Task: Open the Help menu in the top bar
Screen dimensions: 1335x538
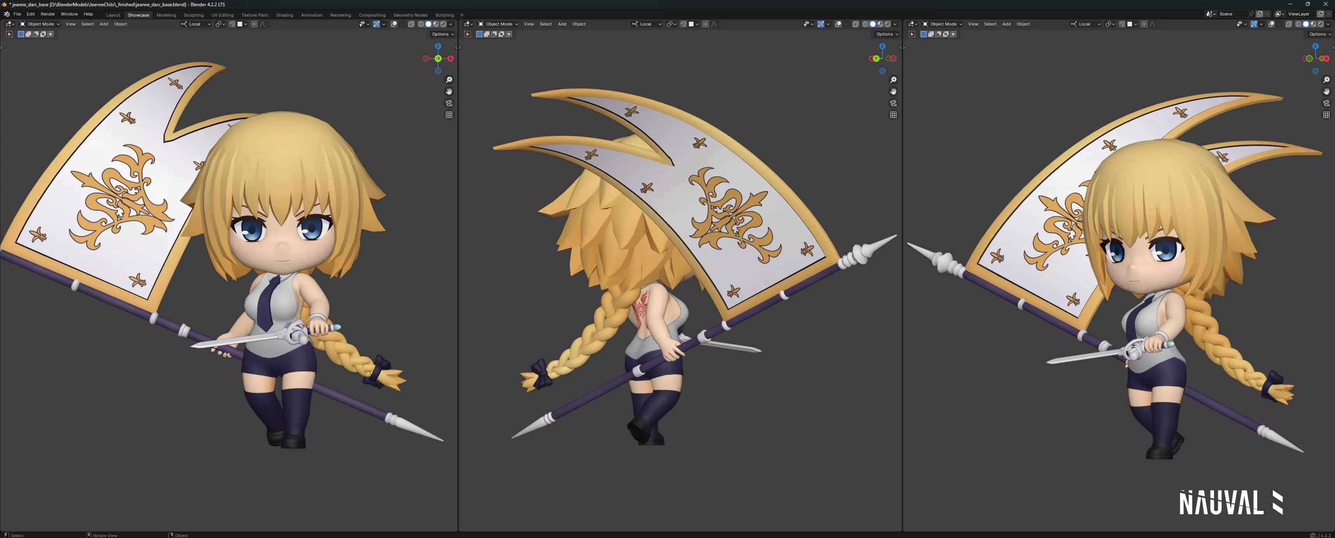Action: pos(88,14)
